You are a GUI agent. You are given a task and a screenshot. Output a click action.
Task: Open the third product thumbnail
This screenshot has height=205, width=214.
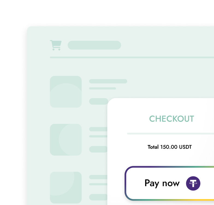coord(66,188)
